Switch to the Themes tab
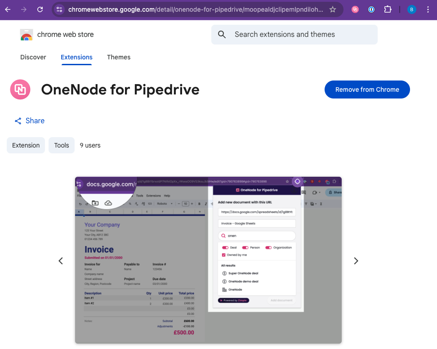Viewport: 437px width, 349px height. coord(119,57)
